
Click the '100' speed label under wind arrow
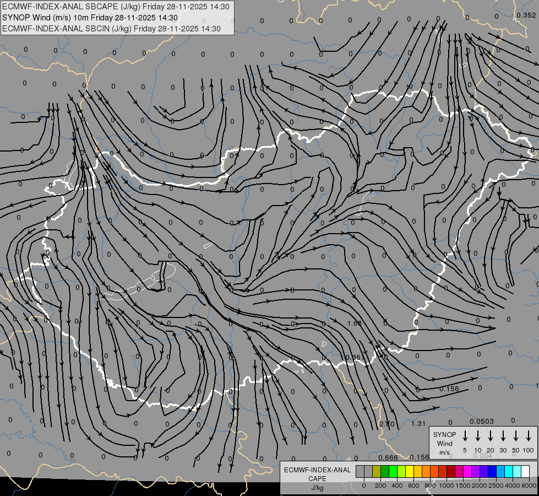[x=529, y=450]
